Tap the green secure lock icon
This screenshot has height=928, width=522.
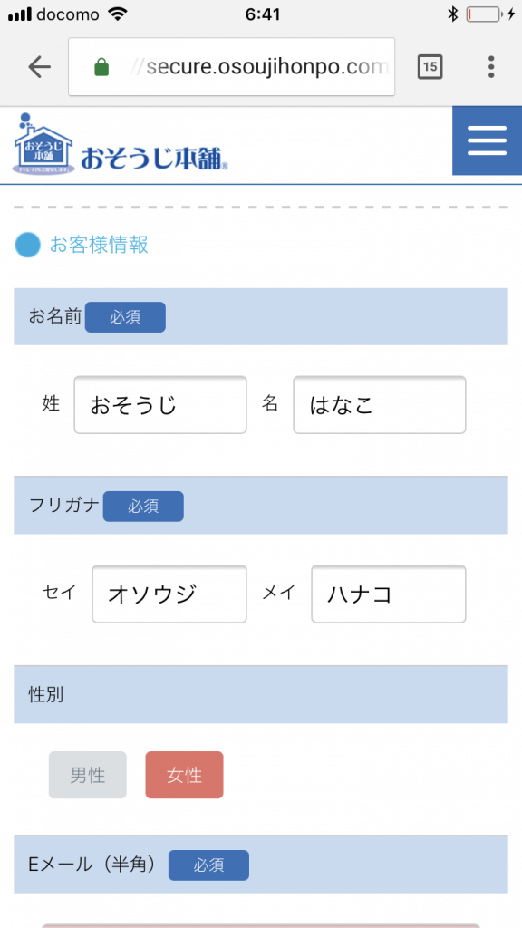tap(101, 67)
